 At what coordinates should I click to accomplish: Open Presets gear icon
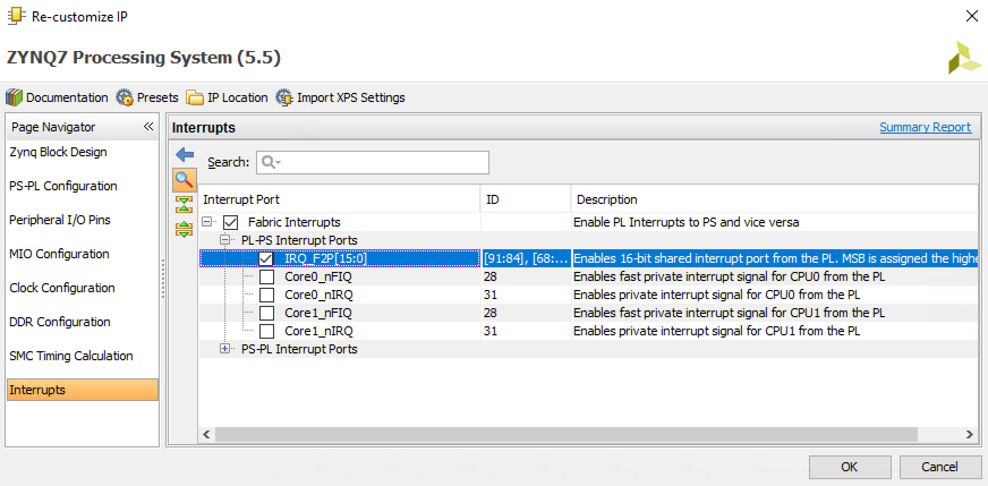pyautogui.click(x=124, y=97)
